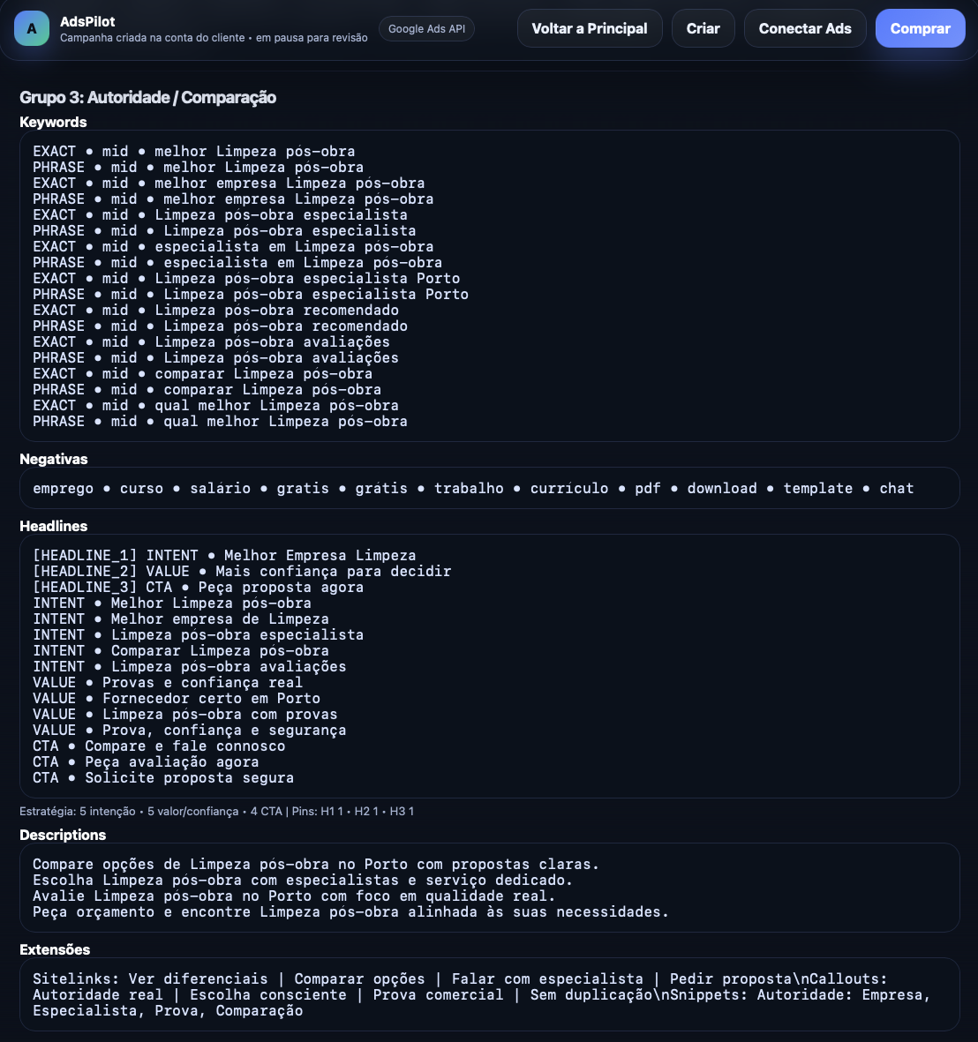Open the Criar button
978x1042 pixels.
coord(703,28)
